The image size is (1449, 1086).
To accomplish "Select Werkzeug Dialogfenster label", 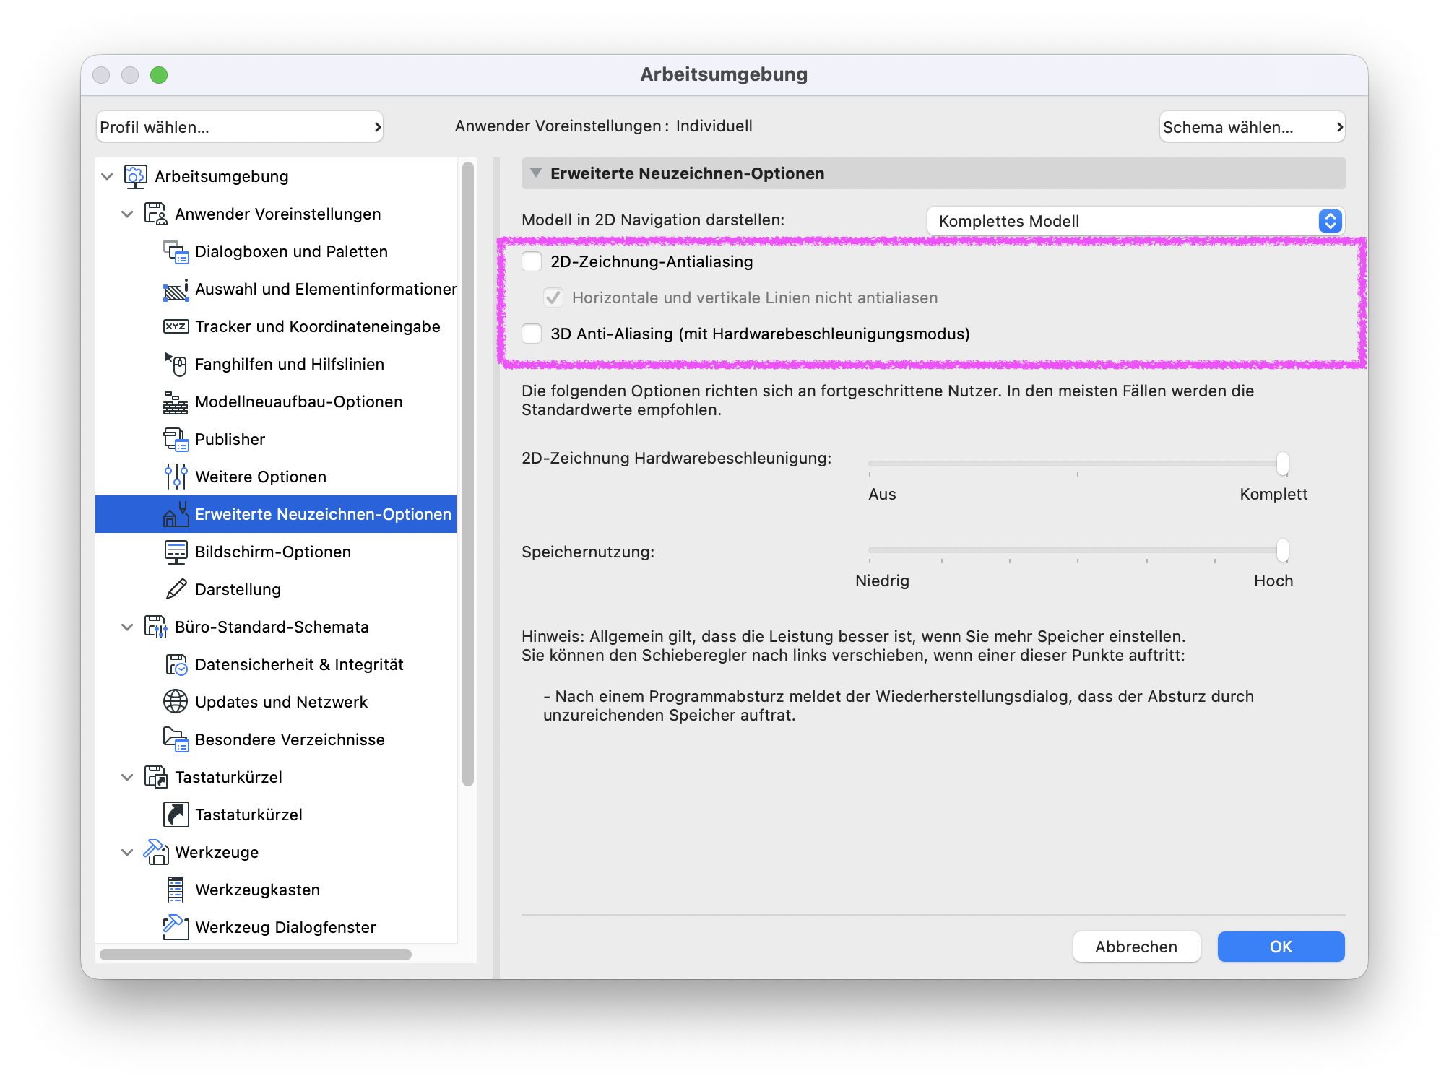I will click(x=285, y=927).
